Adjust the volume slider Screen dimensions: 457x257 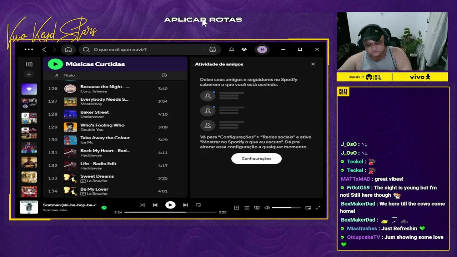coord(286,208)
